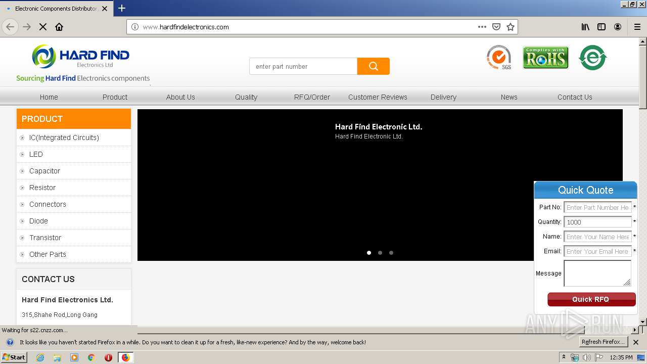
Task: Click the Quick Quote Message textarea
Action: (597, 274)
